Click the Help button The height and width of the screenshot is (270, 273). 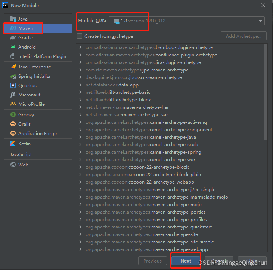(252, 261)
